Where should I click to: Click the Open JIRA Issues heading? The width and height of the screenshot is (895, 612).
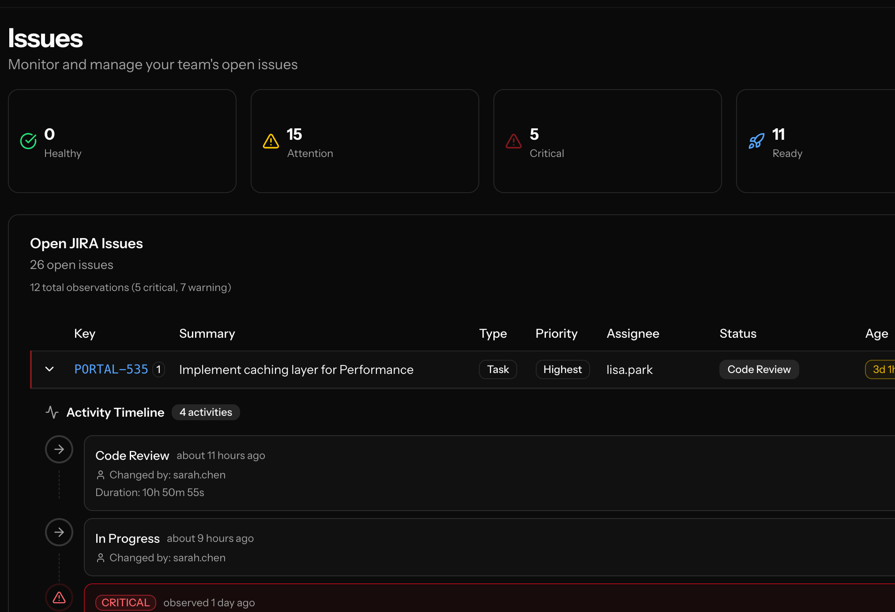click(86, 243)
